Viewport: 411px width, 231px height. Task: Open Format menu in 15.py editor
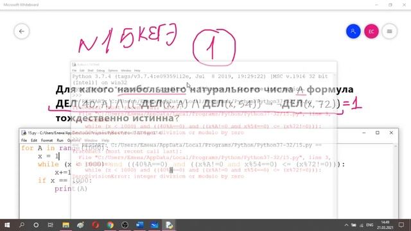[47, 141]
